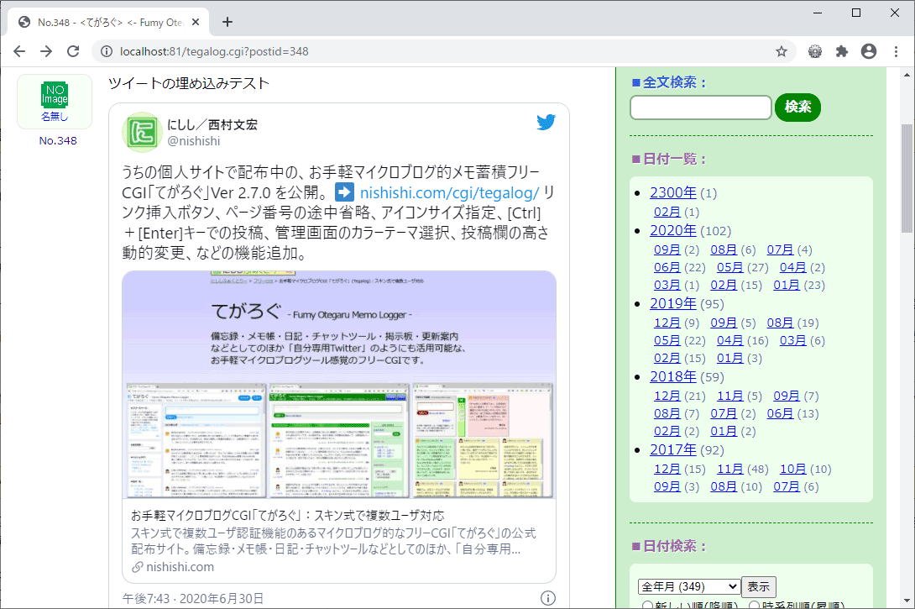Click the NO Image user icon

click(55, 95)
